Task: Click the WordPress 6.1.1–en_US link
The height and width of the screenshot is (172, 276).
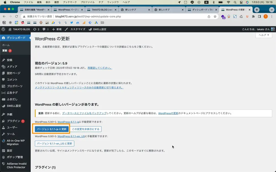Action: pyautogui.click(x=71, y=136)
